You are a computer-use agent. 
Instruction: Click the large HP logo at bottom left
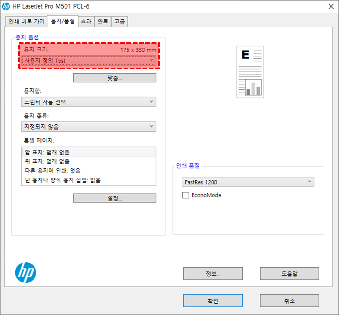point(26,272)
